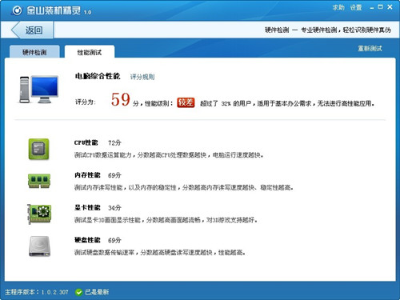This screenshot has width=400, height=300.
Task: Click the memory description starting 测试内存读写性能
Action: coord(184,187)
